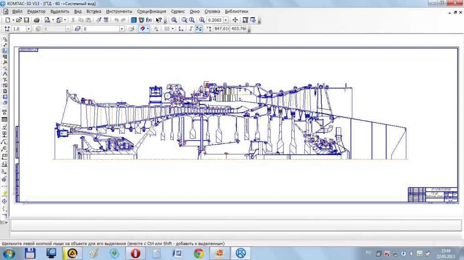
Task: Click the X coordinate field showing 847.01
Action: tap(221, 28)
